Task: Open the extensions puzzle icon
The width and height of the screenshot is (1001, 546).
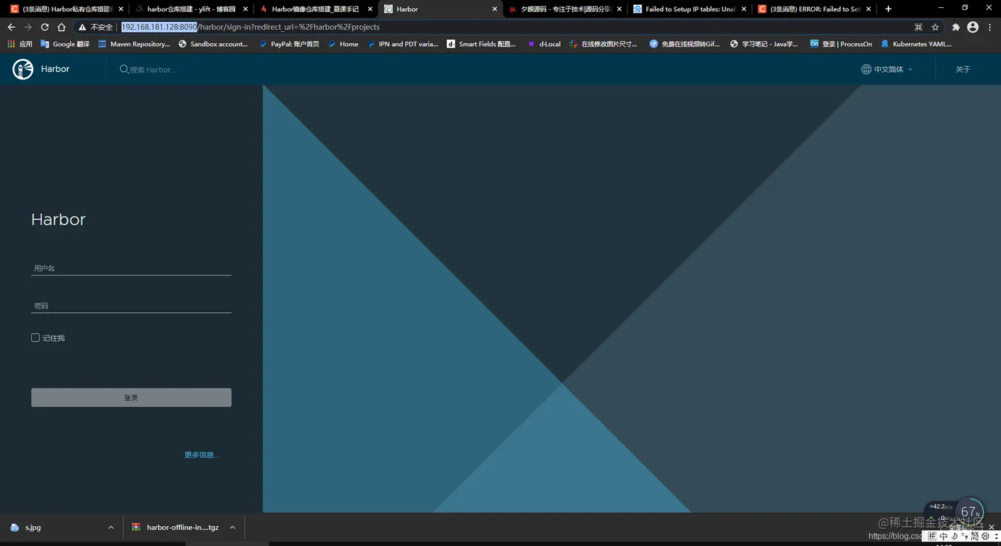Action: 955,27
